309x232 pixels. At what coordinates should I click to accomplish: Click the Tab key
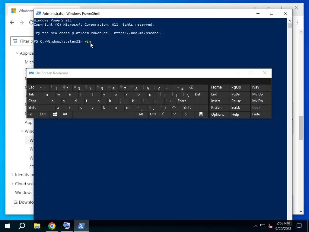point(35,94)
